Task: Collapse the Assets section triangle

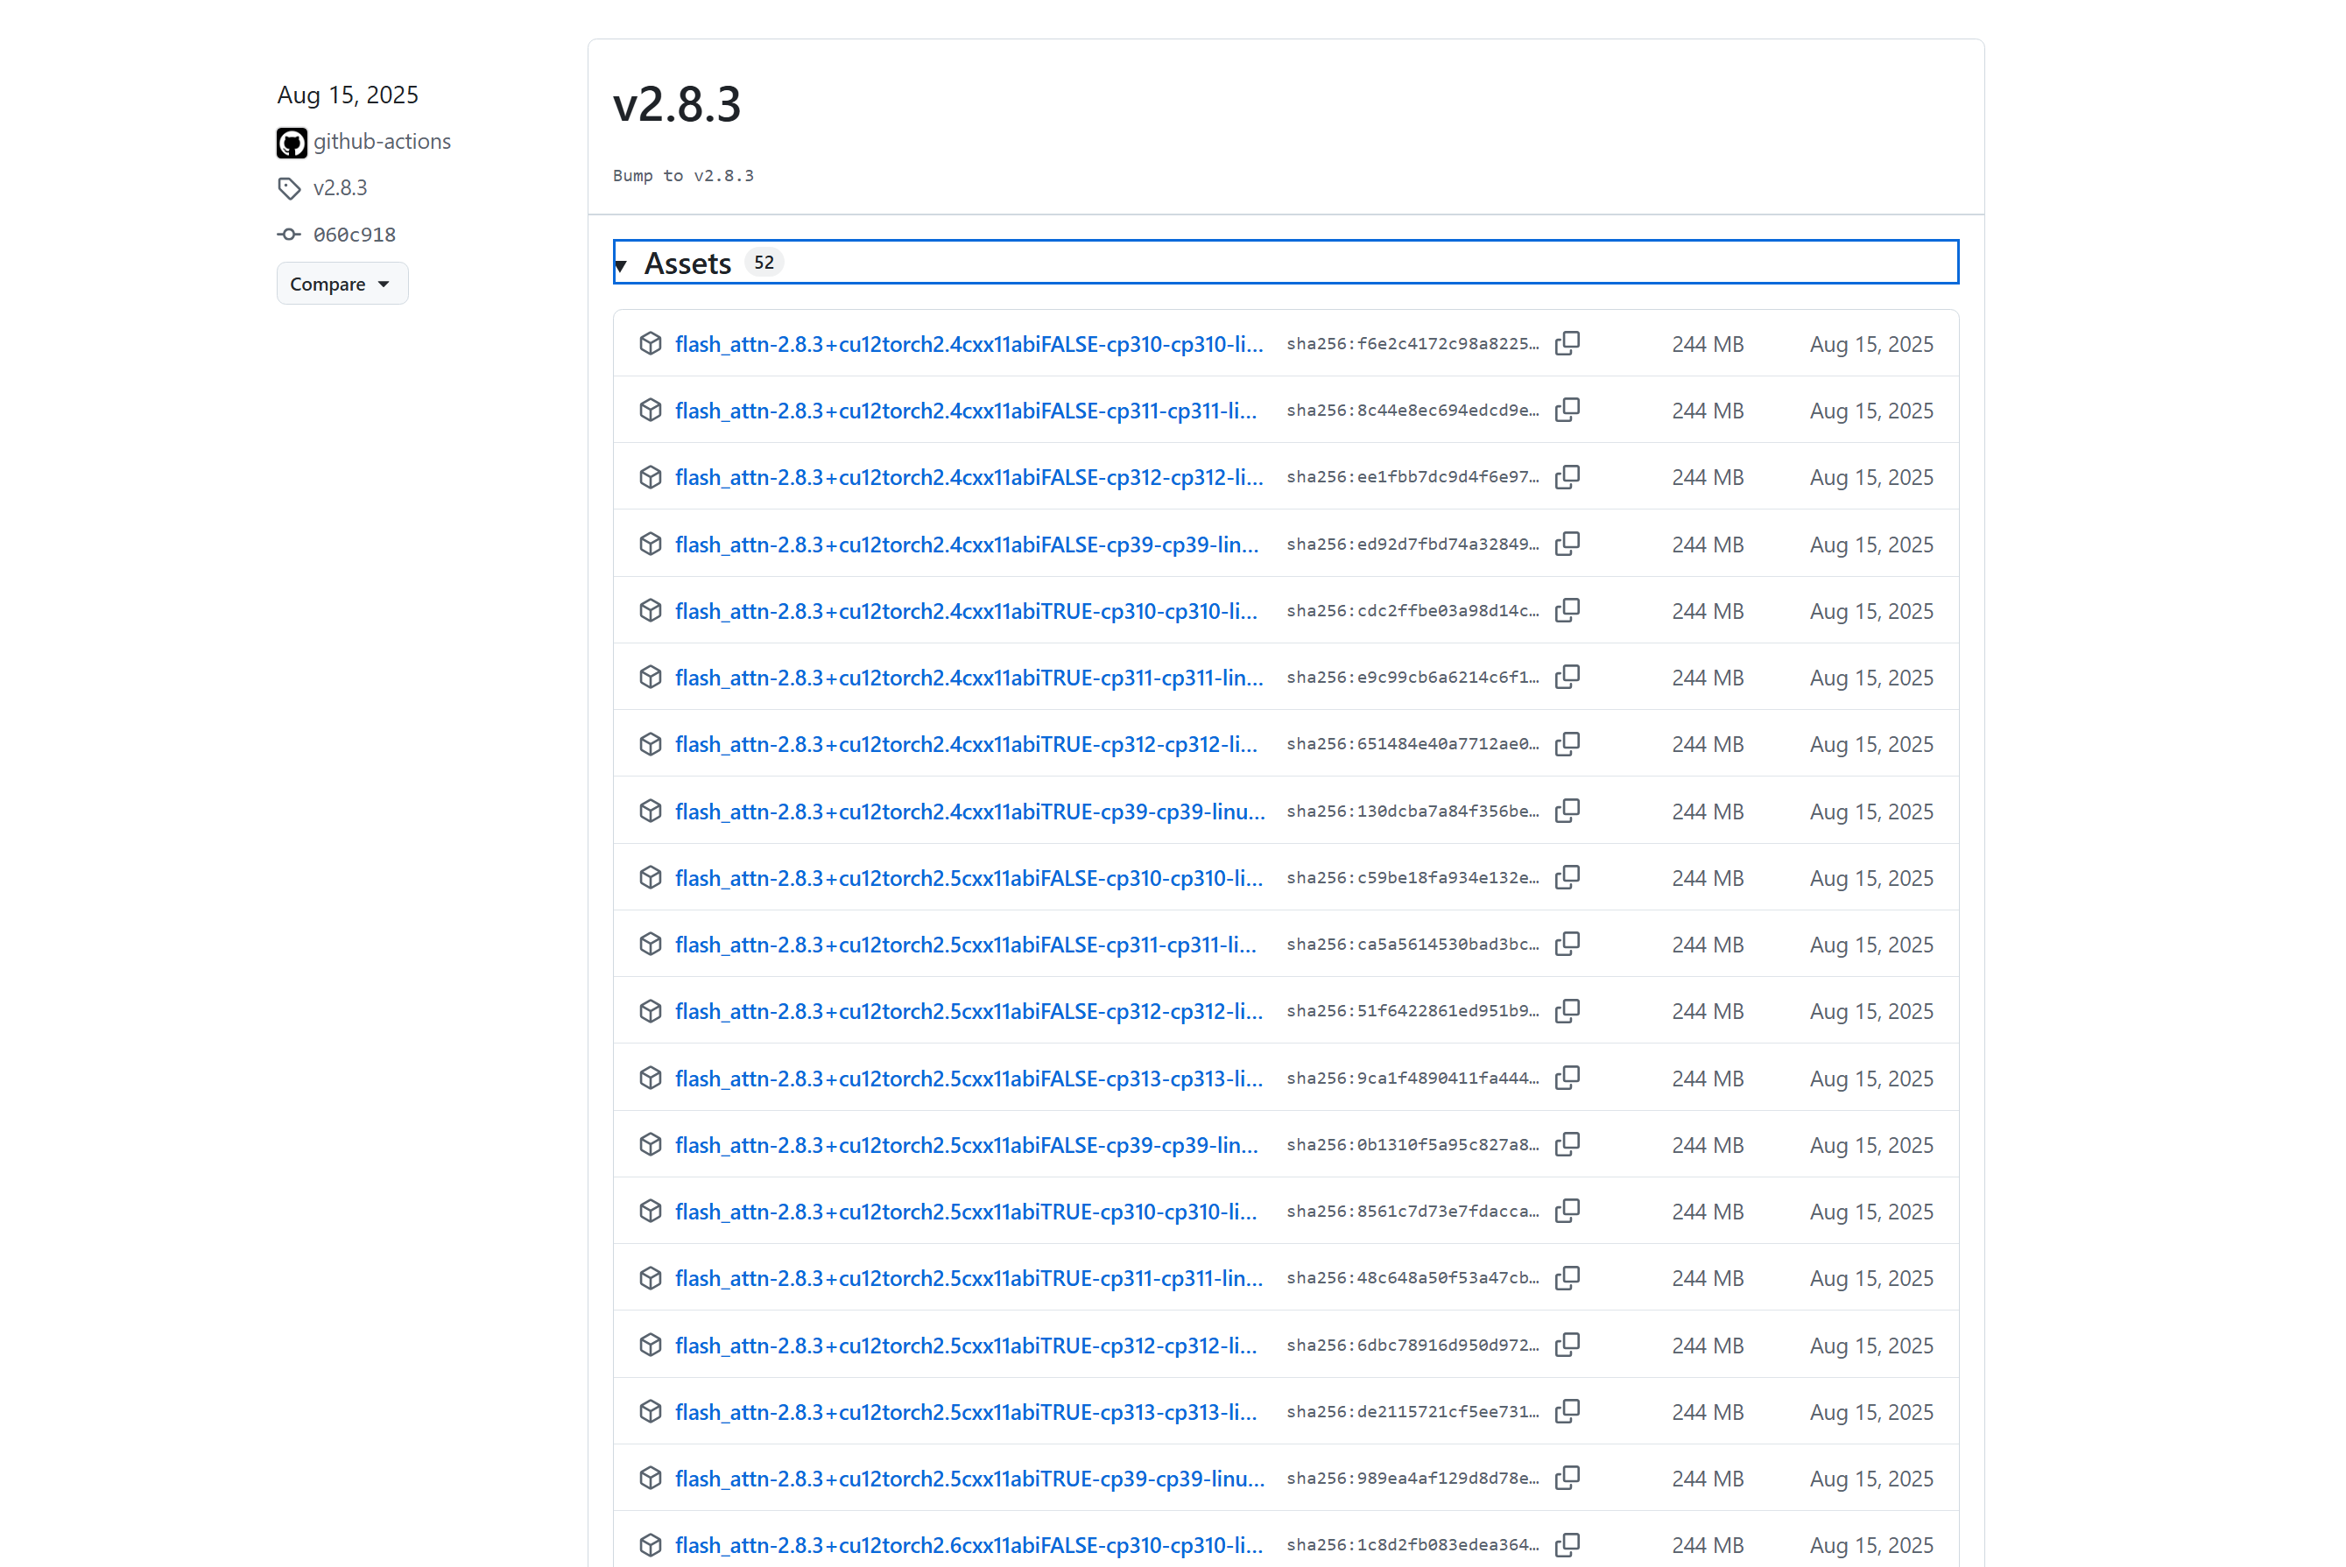Action: click(622, 265)
